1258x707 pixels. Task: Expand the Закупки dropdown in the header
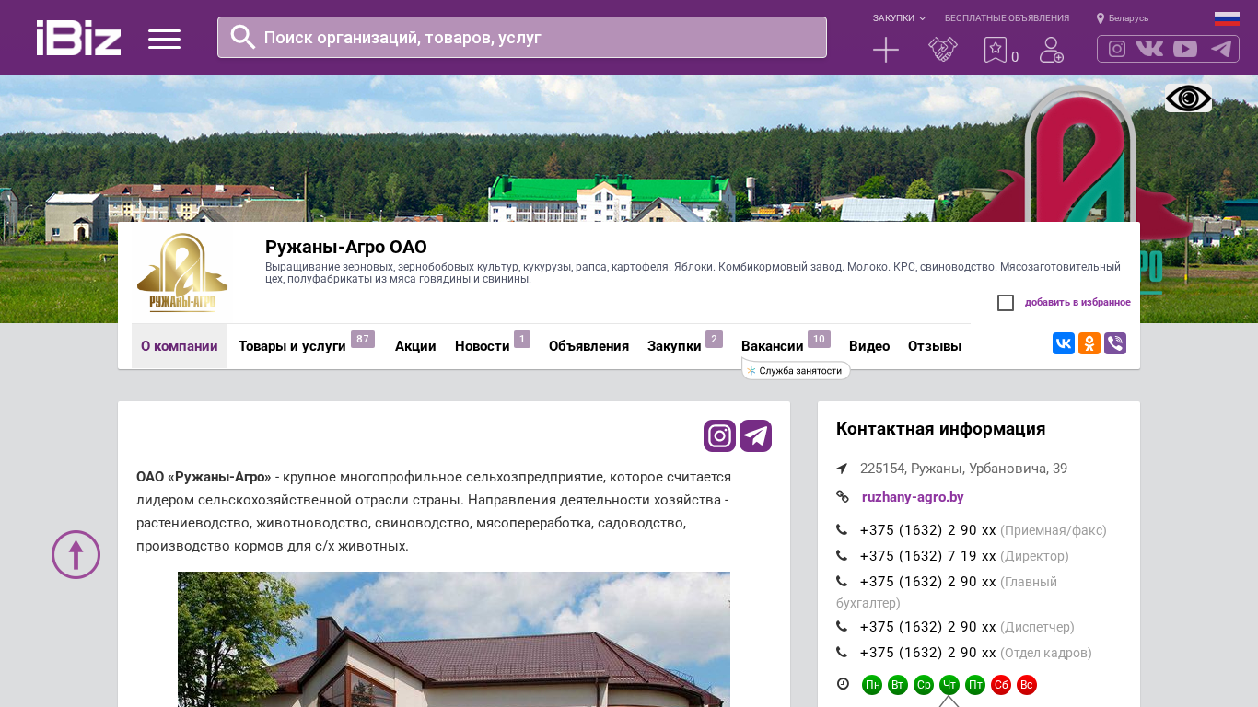pyautogui.click(x=899, y=18)
